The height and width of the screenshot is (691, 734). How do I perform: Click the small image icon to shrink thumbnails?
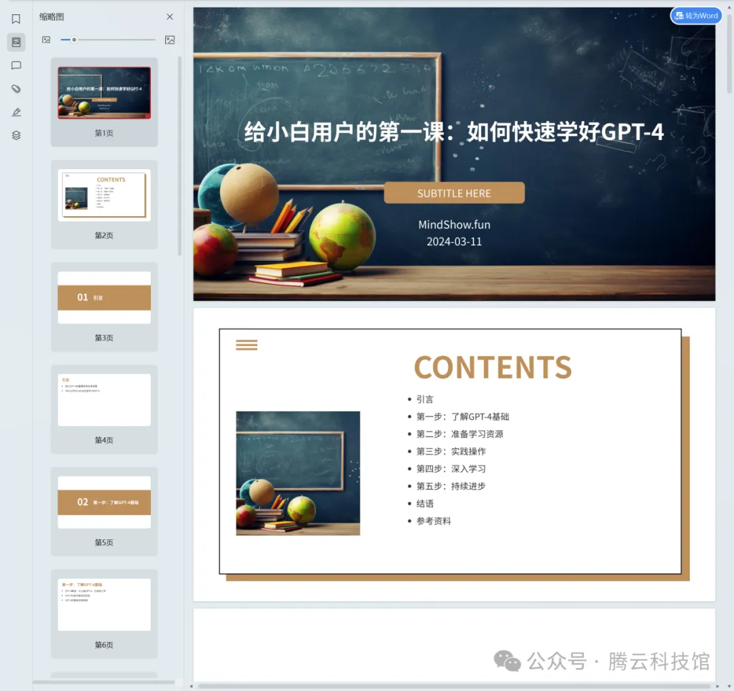(x=45, y=40)
